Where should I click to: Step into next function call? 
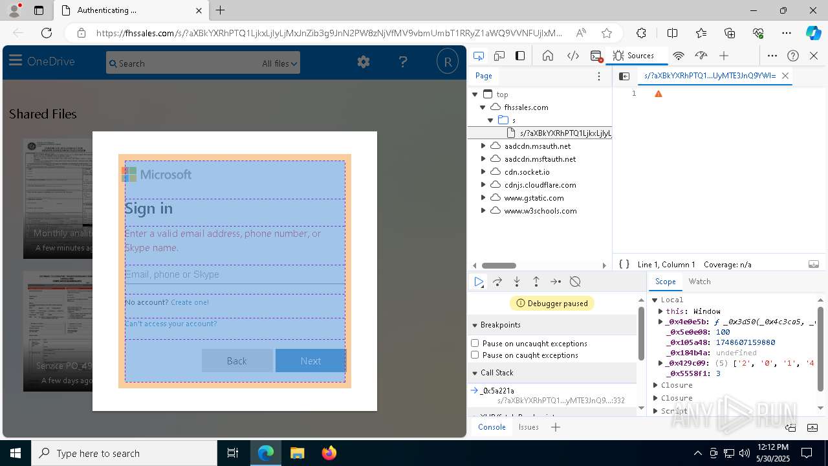pos(517,282)
